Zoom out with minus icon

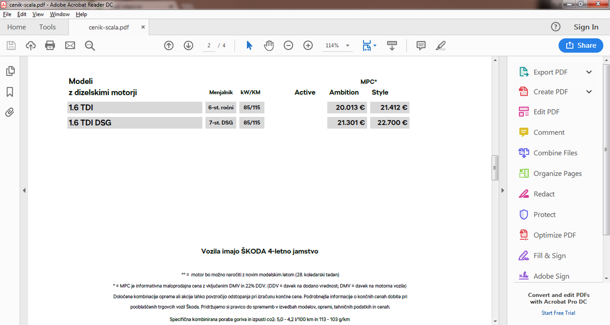[x=288, y=45]
